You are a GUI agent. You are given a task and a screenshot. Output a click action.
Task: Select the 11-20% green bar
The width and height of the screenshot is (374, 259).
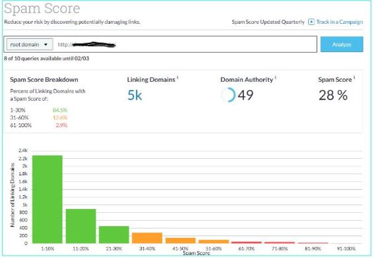tap(80, 226)
